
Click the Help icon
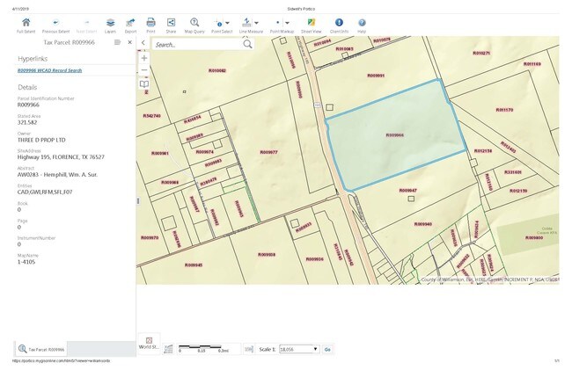[362, 21]
